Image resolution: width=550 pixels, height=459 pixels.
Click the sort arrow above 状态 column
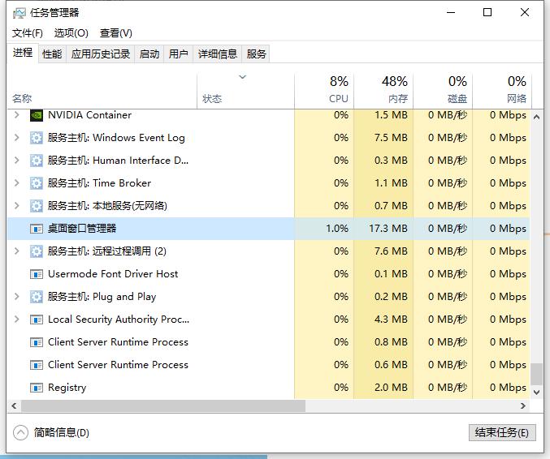[x=242, y=77]
